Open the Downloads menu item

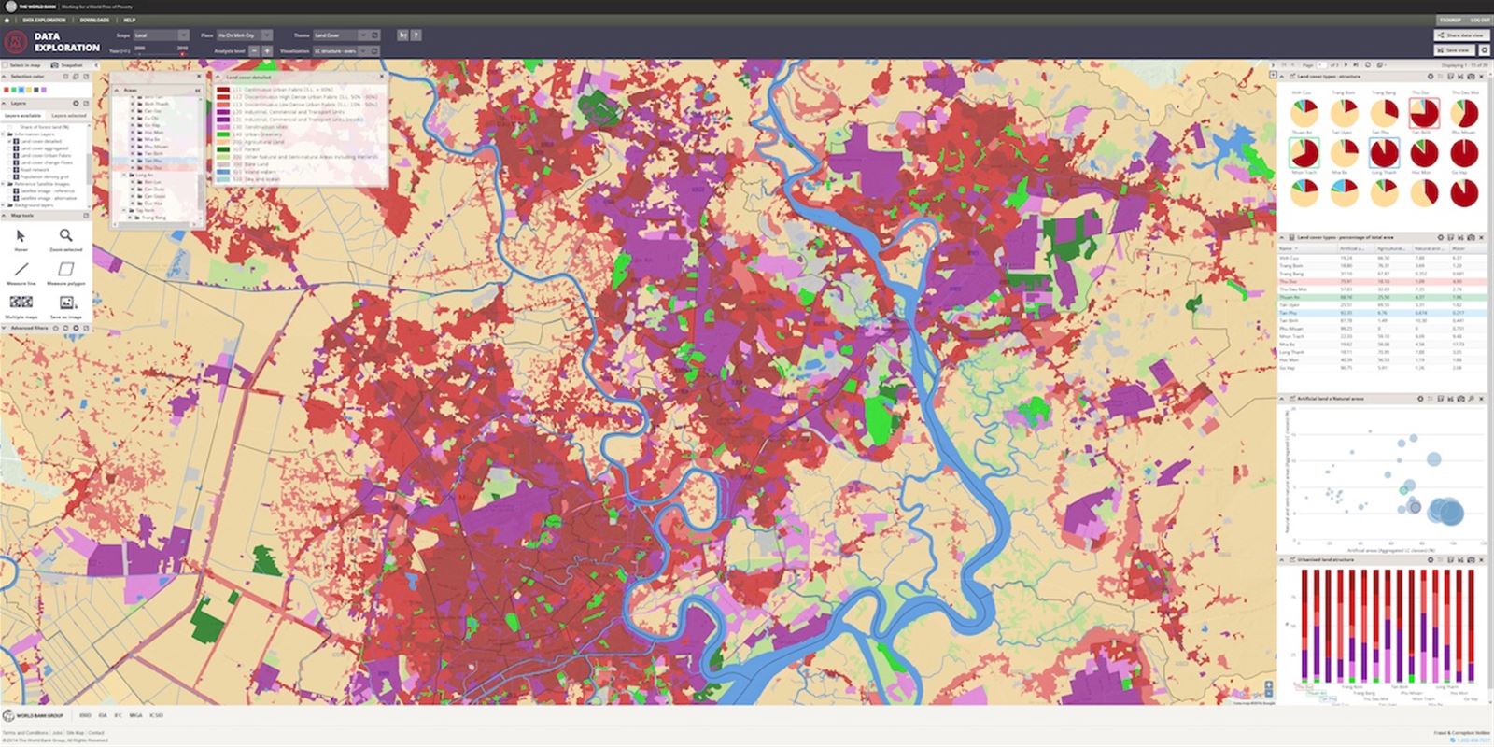94,20
